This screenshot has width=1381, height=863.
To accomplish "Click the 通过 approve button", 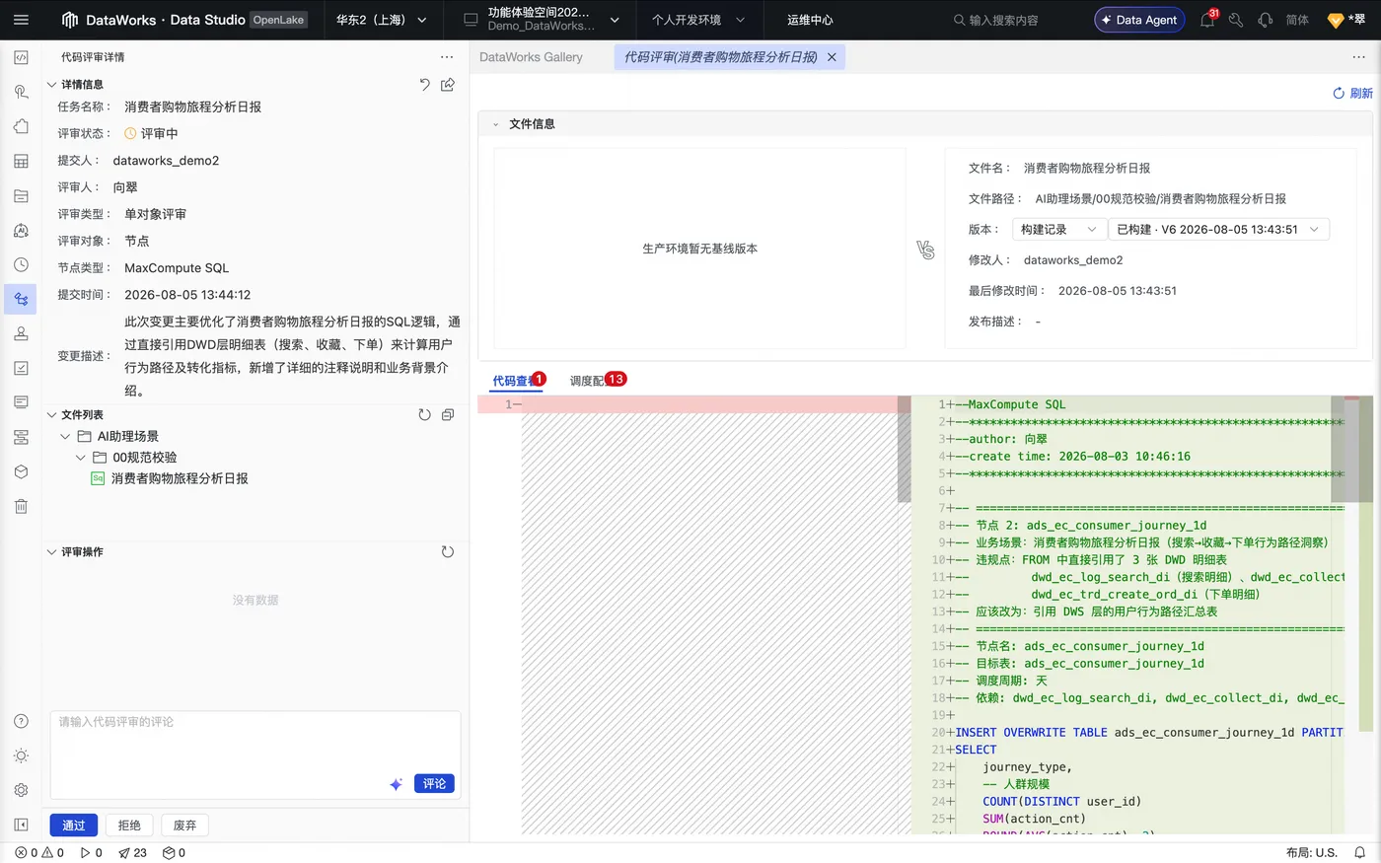I will click(74, 826).
